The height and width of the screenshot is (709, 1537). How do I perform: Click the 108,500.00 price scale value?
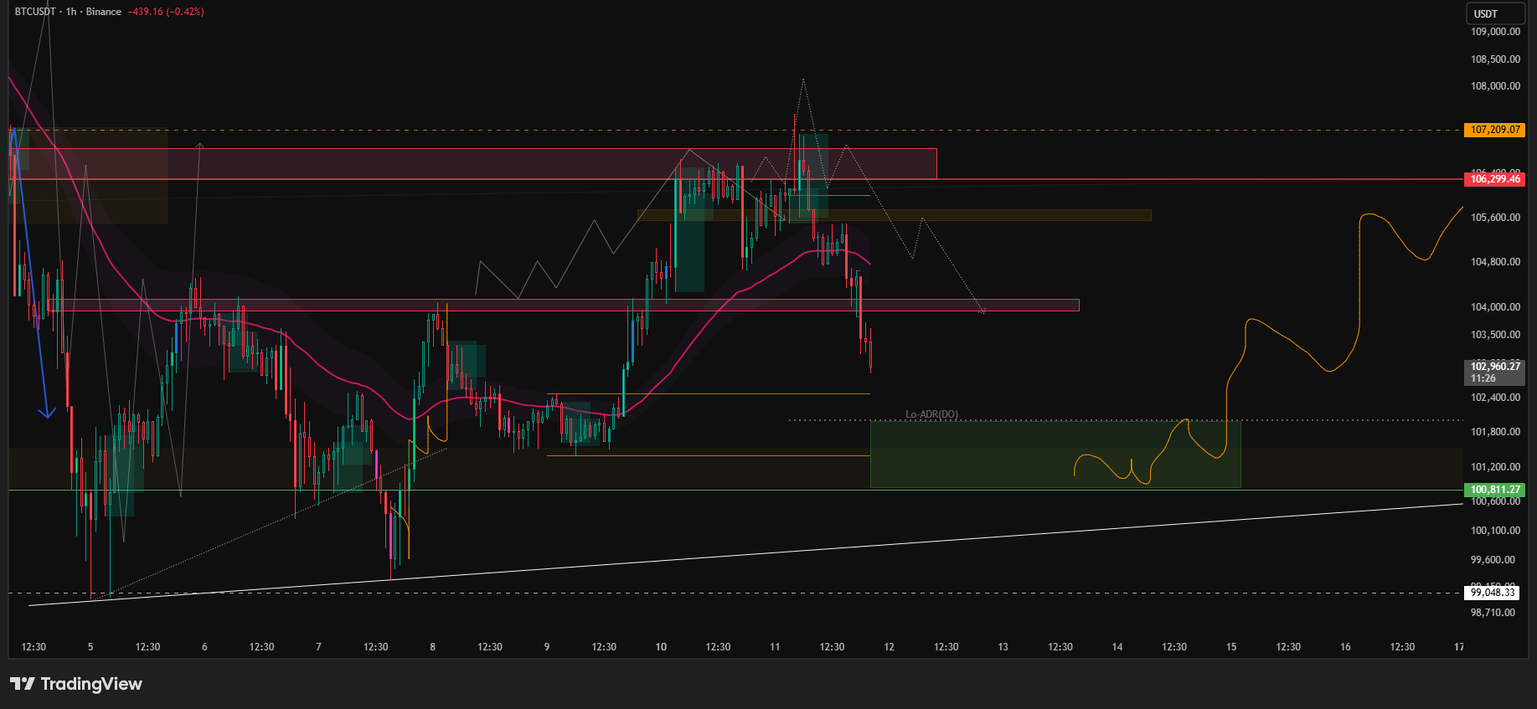[1495, 59]
